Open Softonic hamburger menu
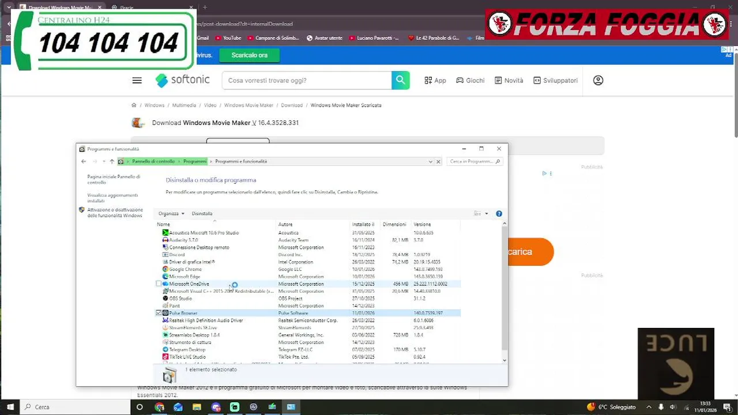Screen dimensions: 738x415 pyautogui.click(x=137, y=80)
